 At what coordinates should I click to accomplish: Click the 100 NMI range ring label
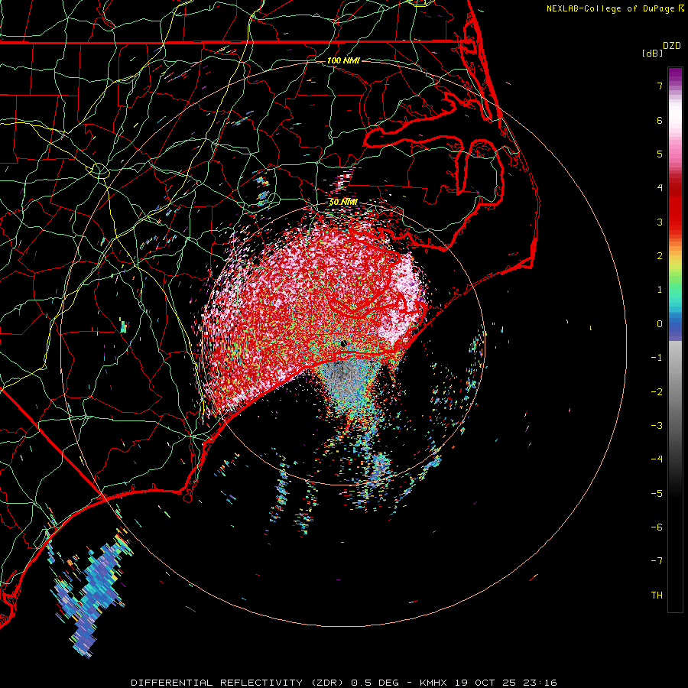[x=343, y=60]
